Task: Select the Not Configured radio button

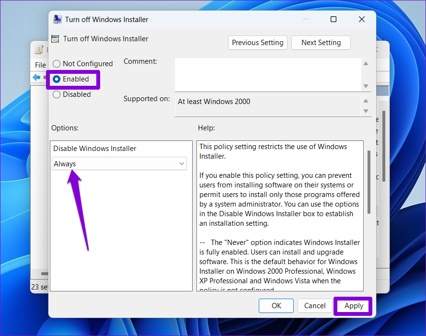Action: coord(57,64)
